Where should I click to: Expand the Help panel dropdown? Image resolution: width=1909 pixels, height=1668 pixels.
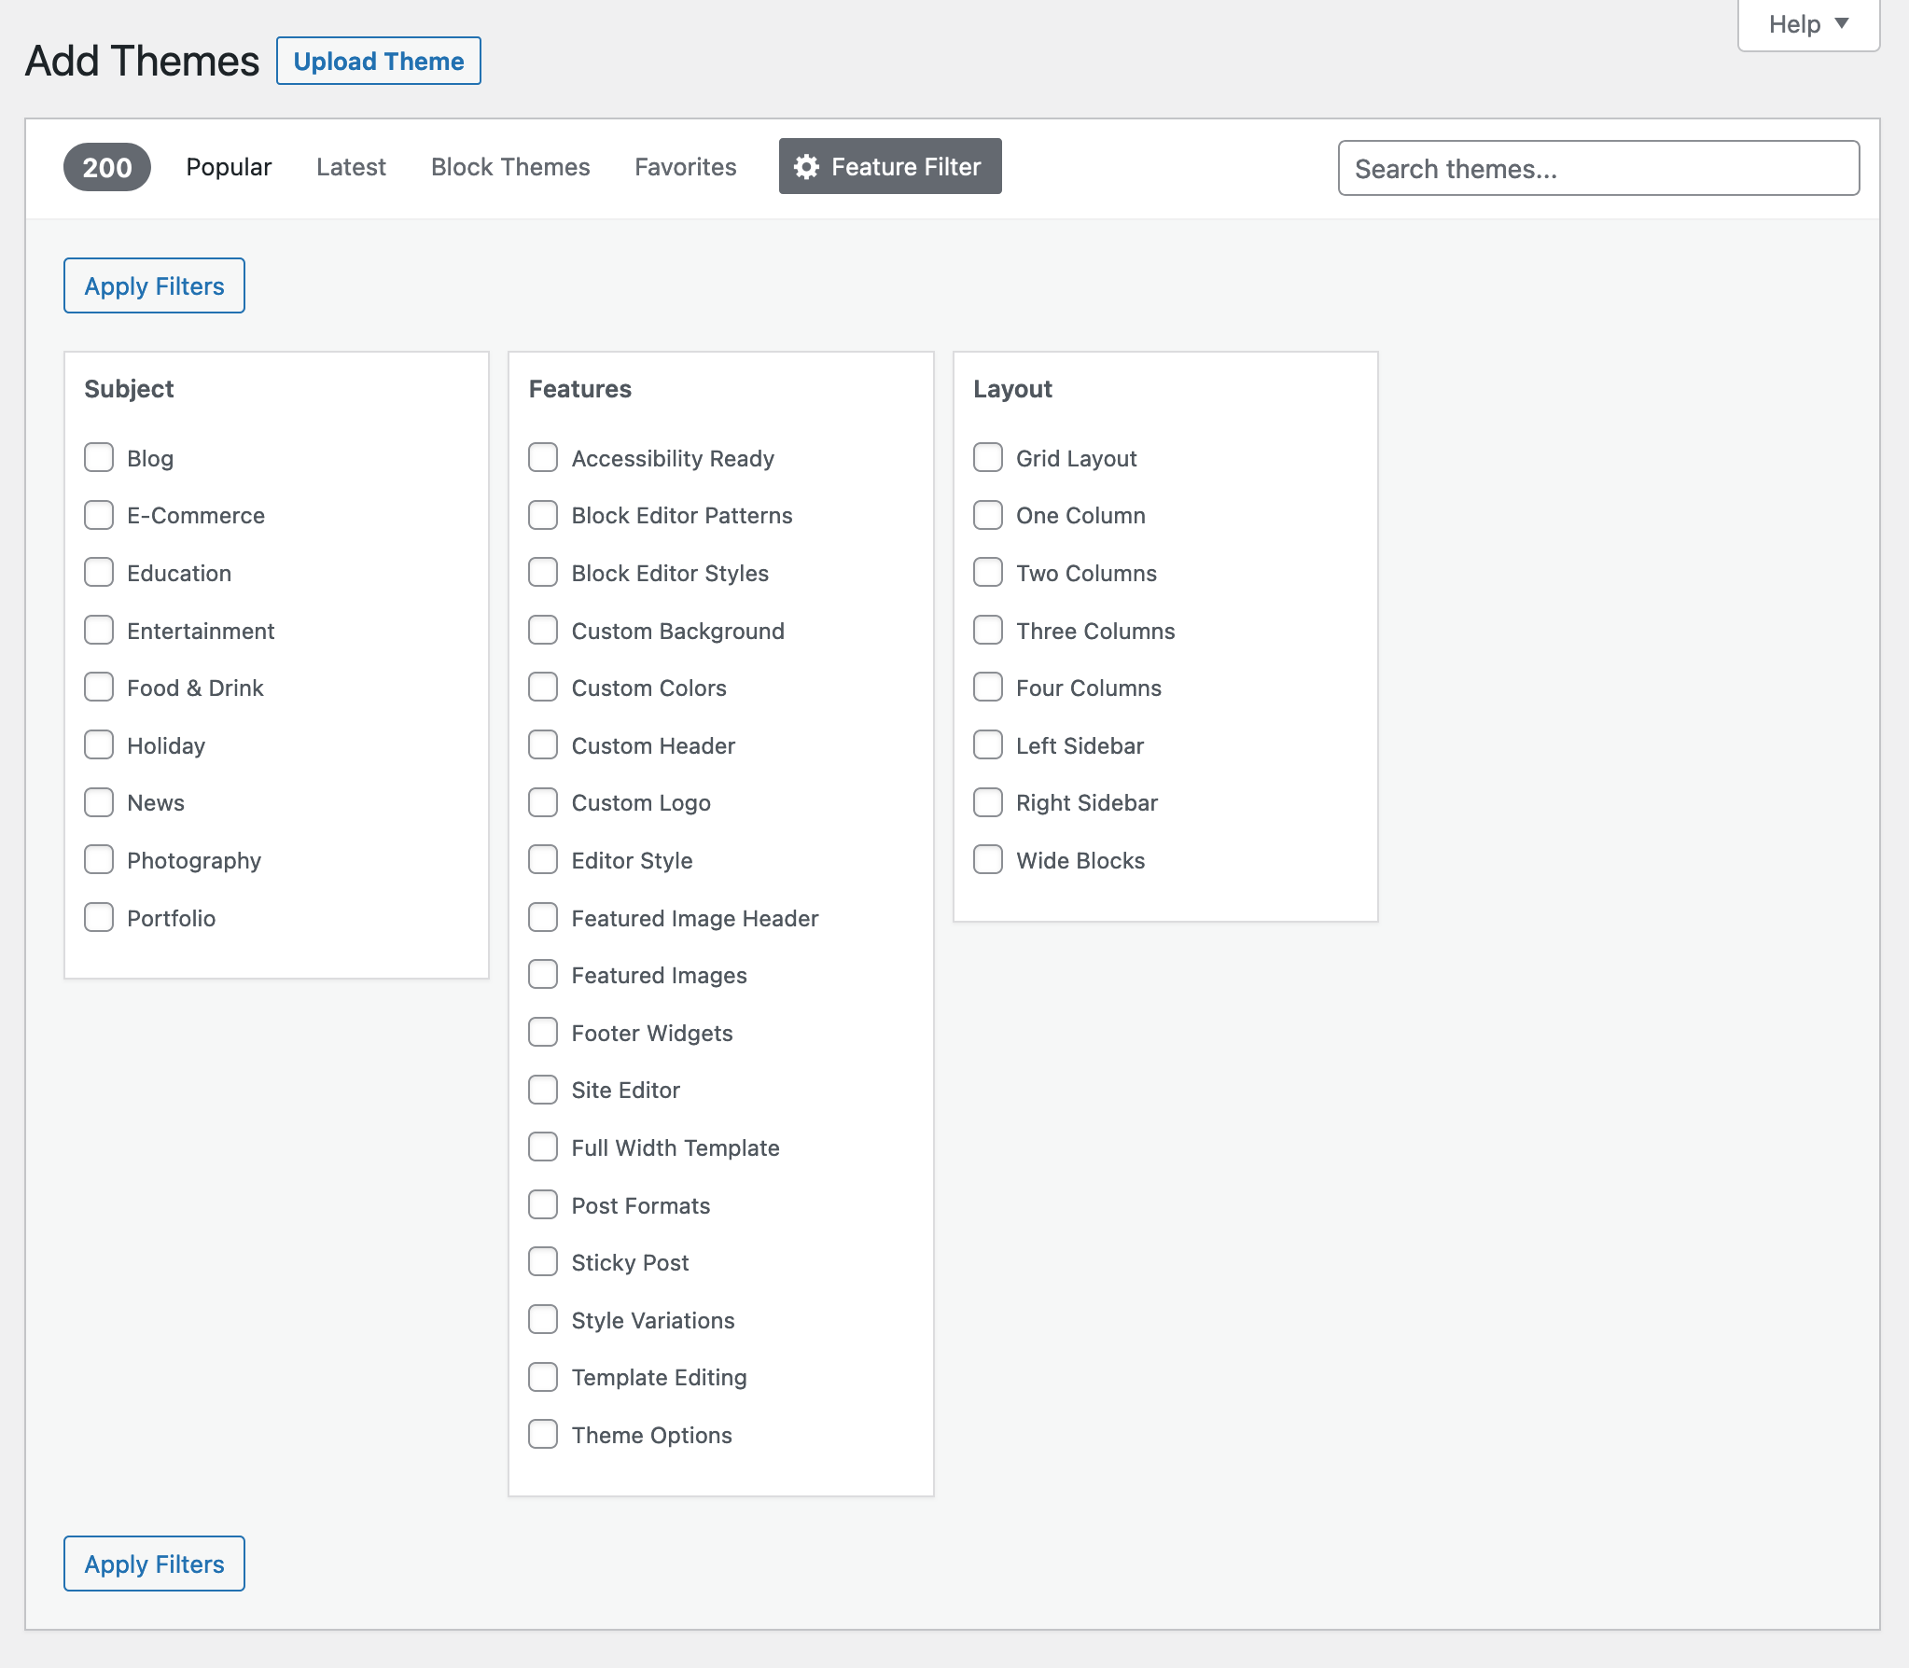point(1806,23)
